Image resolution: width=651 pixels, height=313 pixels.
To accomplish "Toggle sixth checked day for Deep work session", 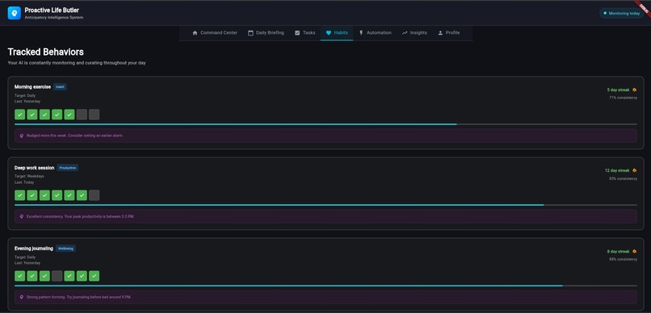I will tap(82, 195).
